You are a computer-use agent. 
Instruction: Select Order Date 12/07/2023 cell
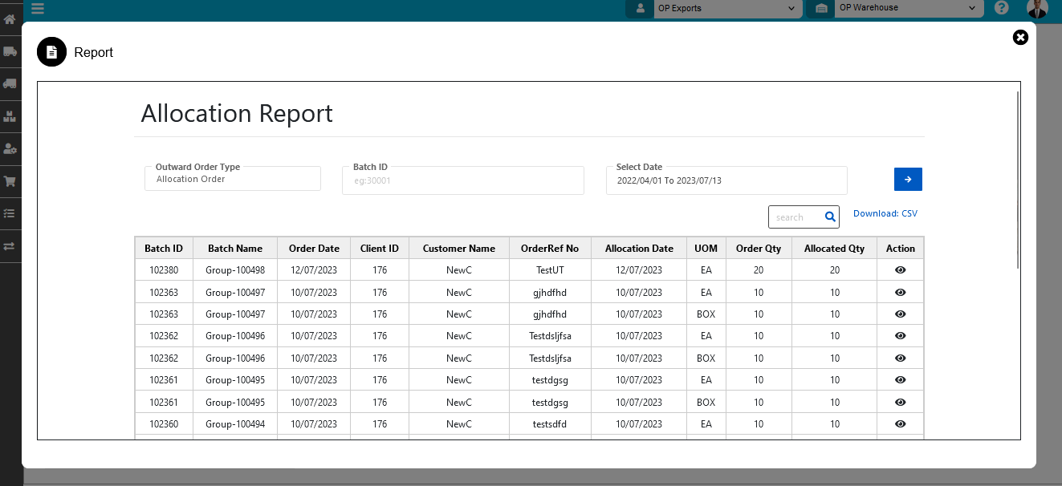coord(314,270)
